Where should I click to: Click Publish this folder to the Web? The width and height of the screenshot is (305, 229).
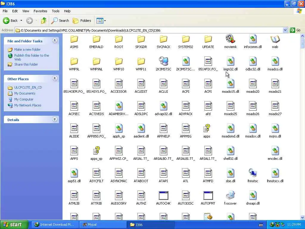tap(32, 57)
